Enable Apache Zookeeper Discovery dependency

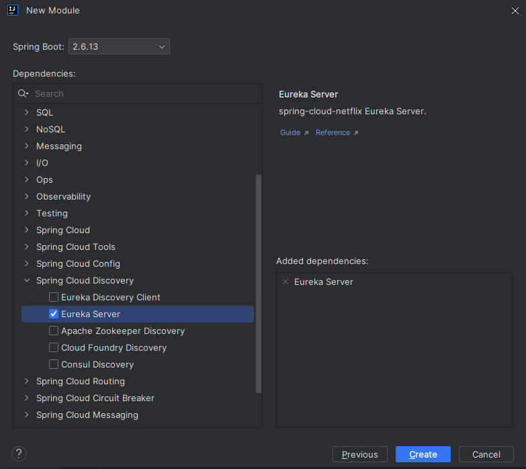tap(54, 331)
